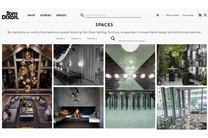Expand the Objects filter dropdown
This screenshot has width=208, height=138.
(x=76, y=38)
